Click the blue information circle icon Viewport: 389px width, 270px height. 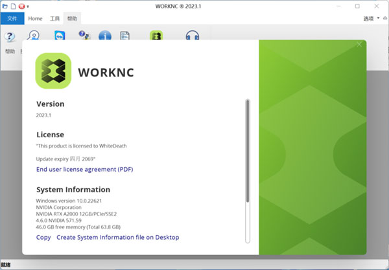click(105, 36)
